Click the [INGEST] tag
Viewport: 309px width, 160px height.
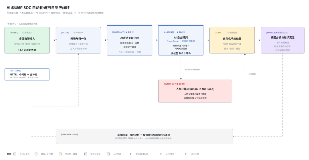(x=14, y=33)
